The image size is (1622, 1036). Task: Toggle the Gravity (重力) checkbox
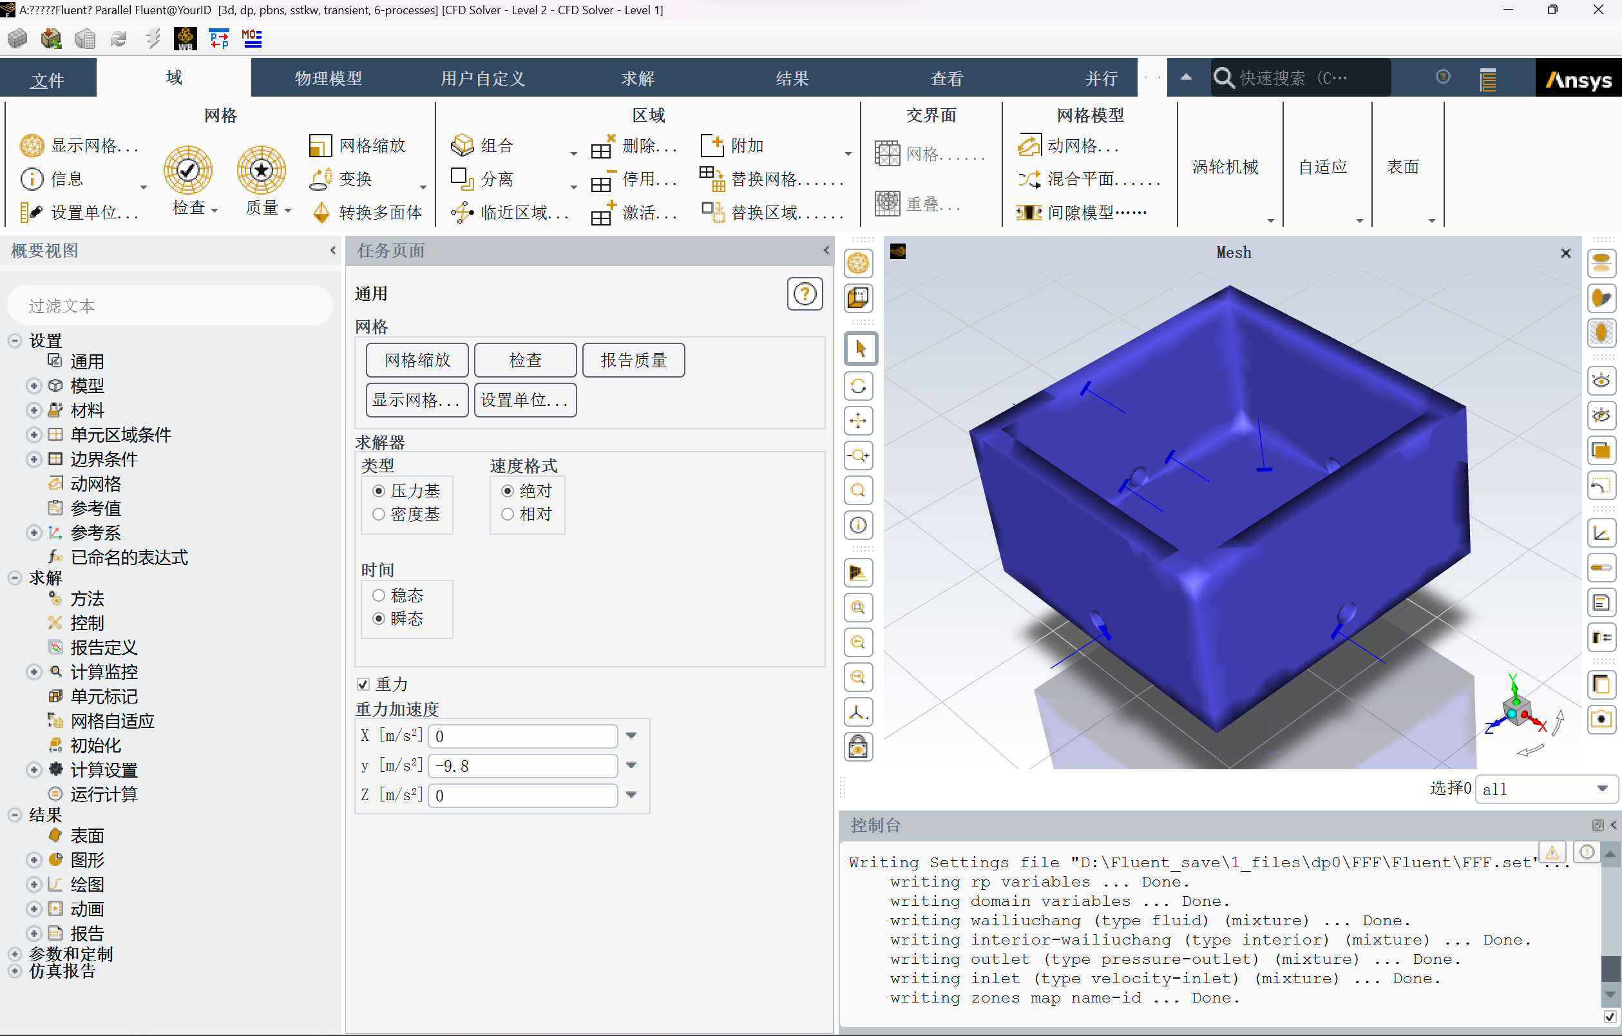pos(363,684)
